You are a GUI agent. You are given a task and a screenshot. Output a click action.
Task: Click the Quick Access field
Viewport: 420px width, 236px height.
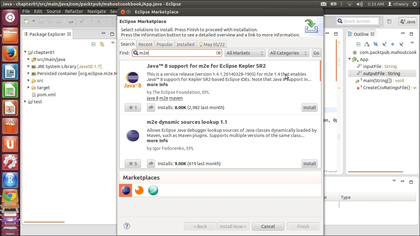click(357, 21)
